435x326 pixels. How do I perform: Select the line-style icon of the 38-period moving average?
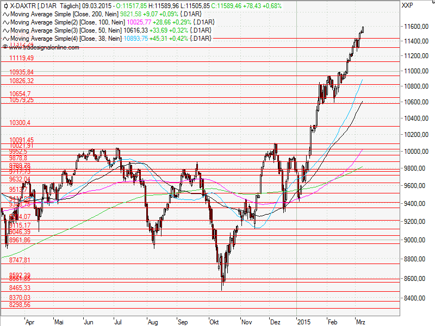coord(7,38)
